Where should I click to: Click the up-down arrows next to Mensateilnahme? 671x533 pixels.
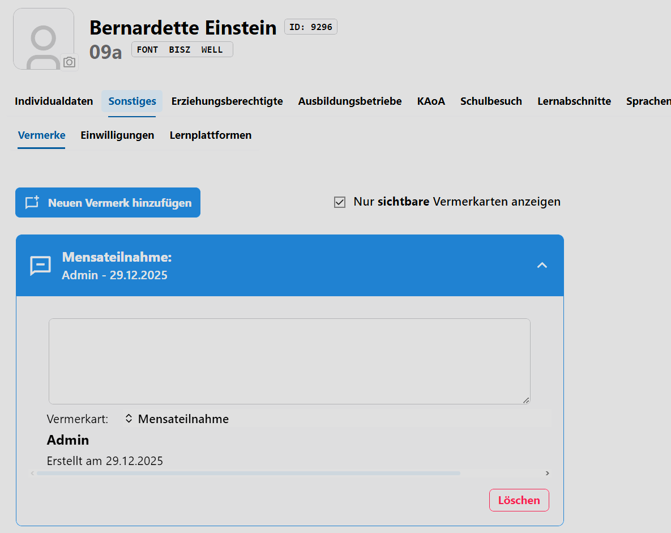pos(129,419)
